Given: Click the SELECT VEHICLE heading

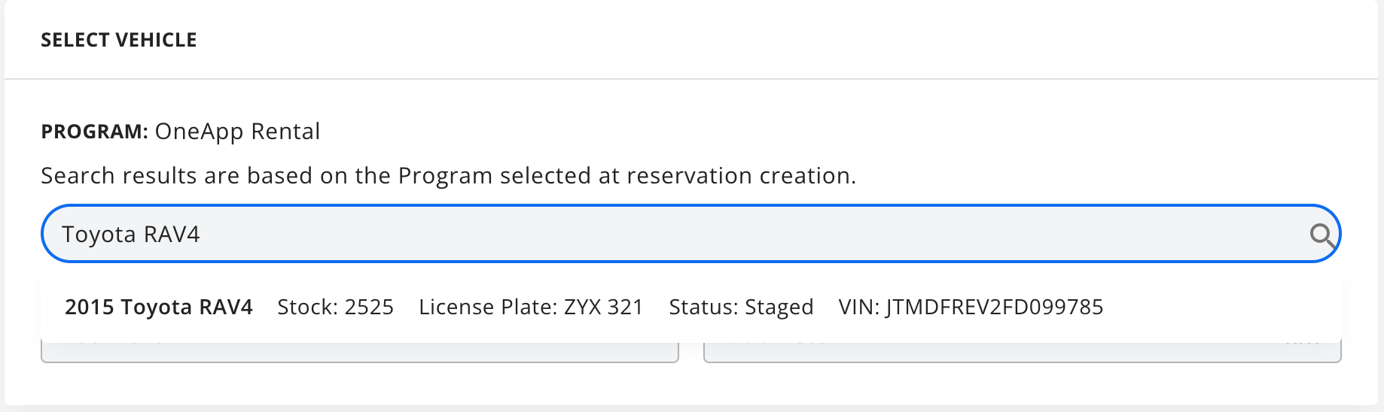Looking at the screenshot, I should pyautogui.click(x=119, y=40).
